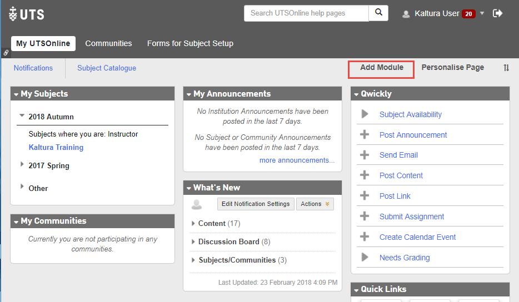Click the logout icon in header
This screenshot has height=302, width=519.
pyautogui.click(x=498, y=13)
